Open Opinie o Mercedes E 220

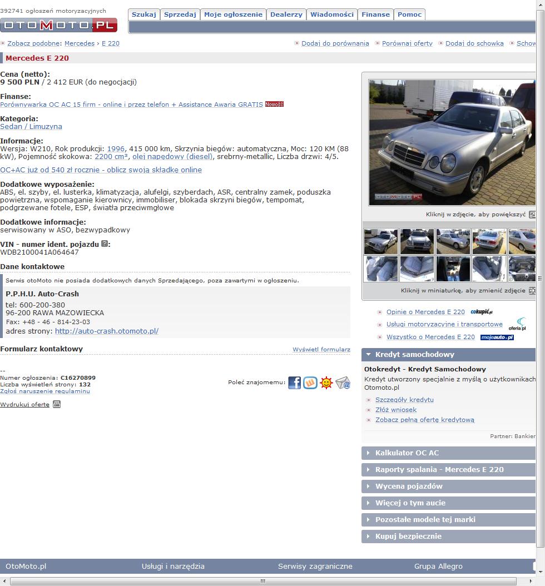click(425, 312)
